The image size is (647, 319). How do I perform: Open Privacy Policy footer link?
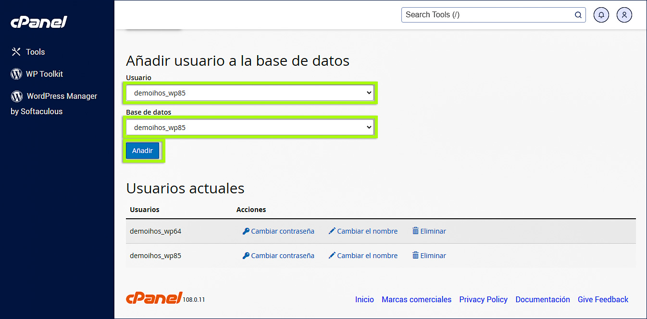click(483, 299)
